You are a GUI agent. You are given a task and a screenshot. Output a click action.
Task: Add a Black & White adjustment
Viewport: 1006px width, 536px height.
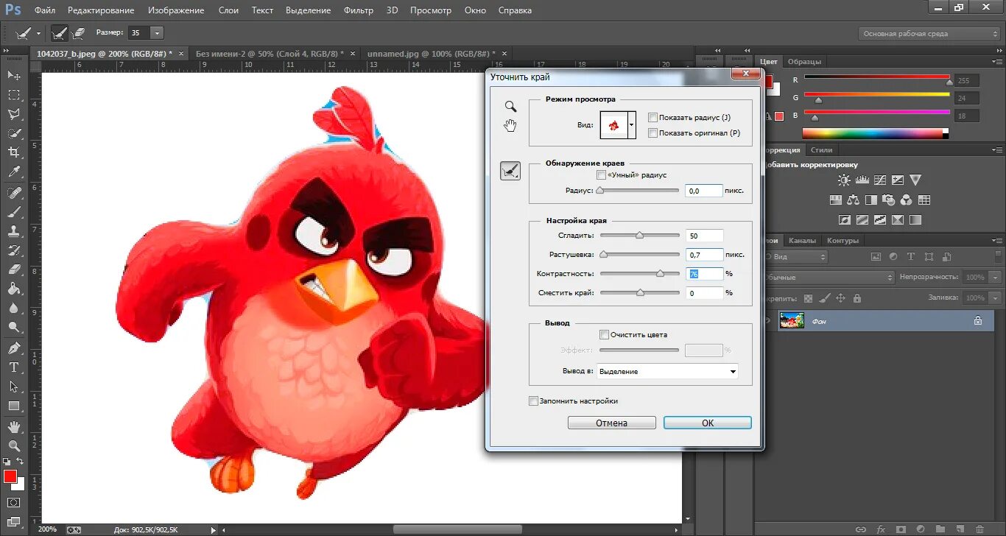pyautogui.click(x=870, y=200)
